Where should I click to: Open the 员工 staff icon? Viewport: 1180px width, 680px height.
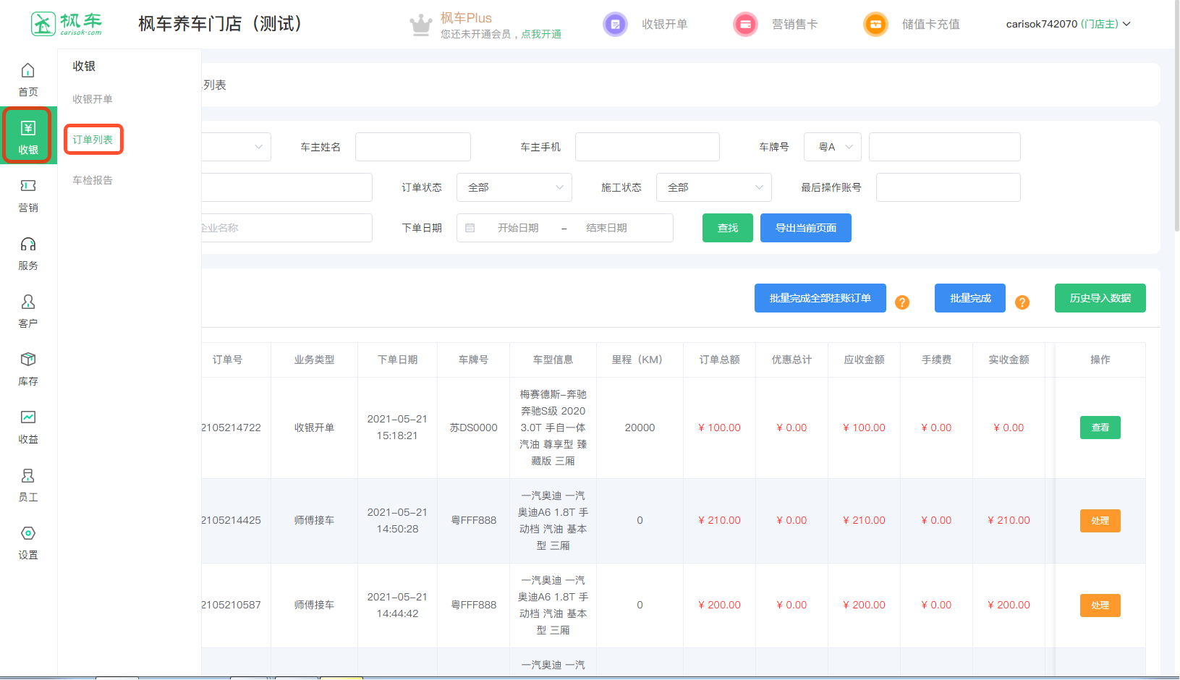27,477
